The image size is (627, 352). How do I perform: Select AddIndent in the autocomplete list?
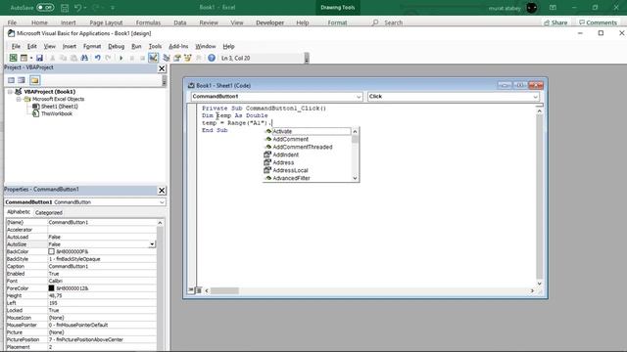(307, 154)
